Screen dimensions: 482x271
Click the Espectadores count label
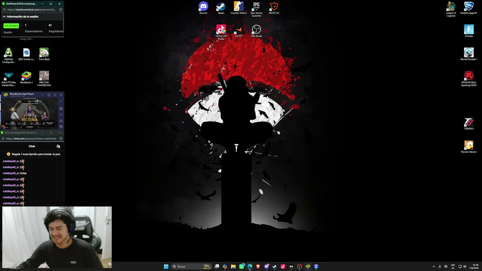pos(34,31)
